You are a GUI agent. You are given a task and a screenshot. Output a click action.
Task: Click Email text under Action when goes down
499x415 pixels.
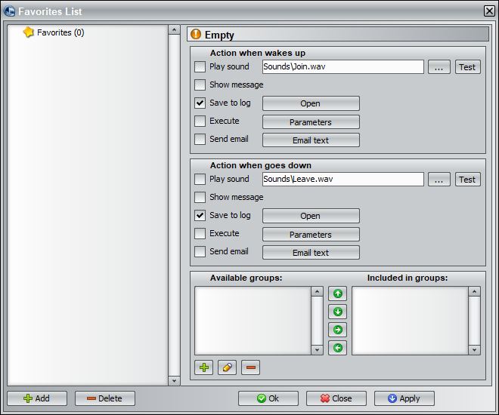click(311, 253)
